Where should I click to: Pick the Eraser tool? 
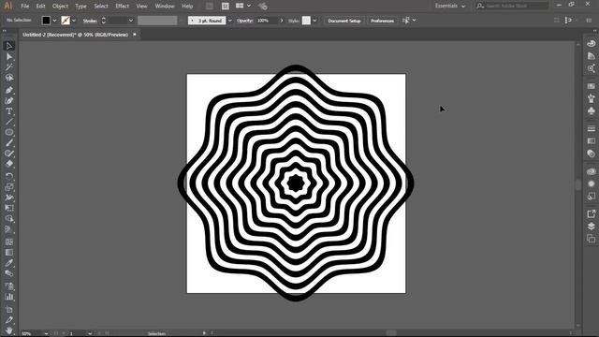pyautogui.click(x=9, y=164)
